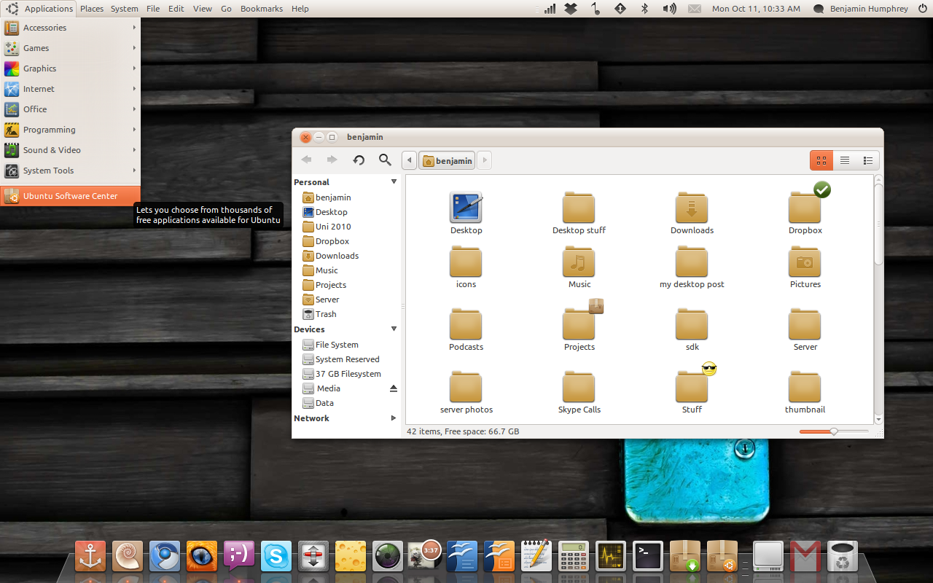Expand the Network section in sidebar

(x=394, y=418)
